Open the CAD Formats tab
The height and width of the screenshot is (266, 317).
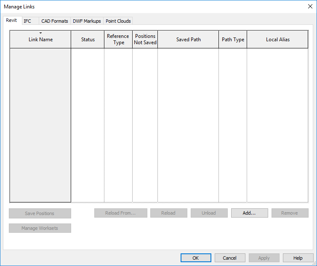[x=55, y=21]
